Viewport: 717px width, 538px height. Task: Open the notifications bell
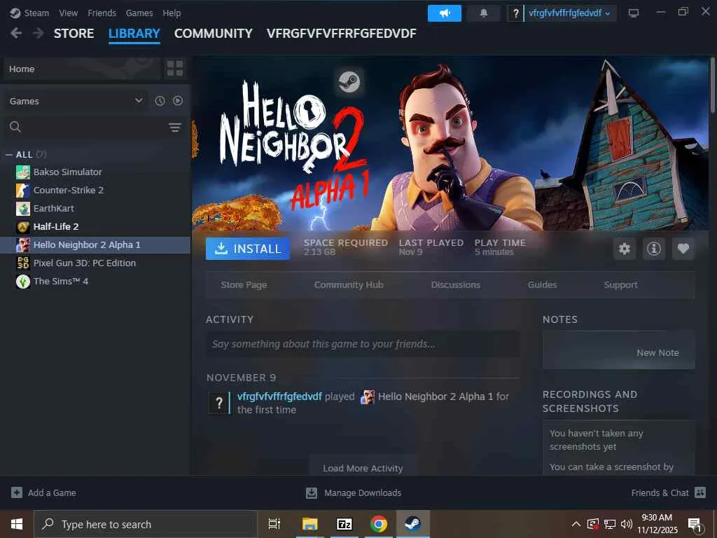[483, 13]
